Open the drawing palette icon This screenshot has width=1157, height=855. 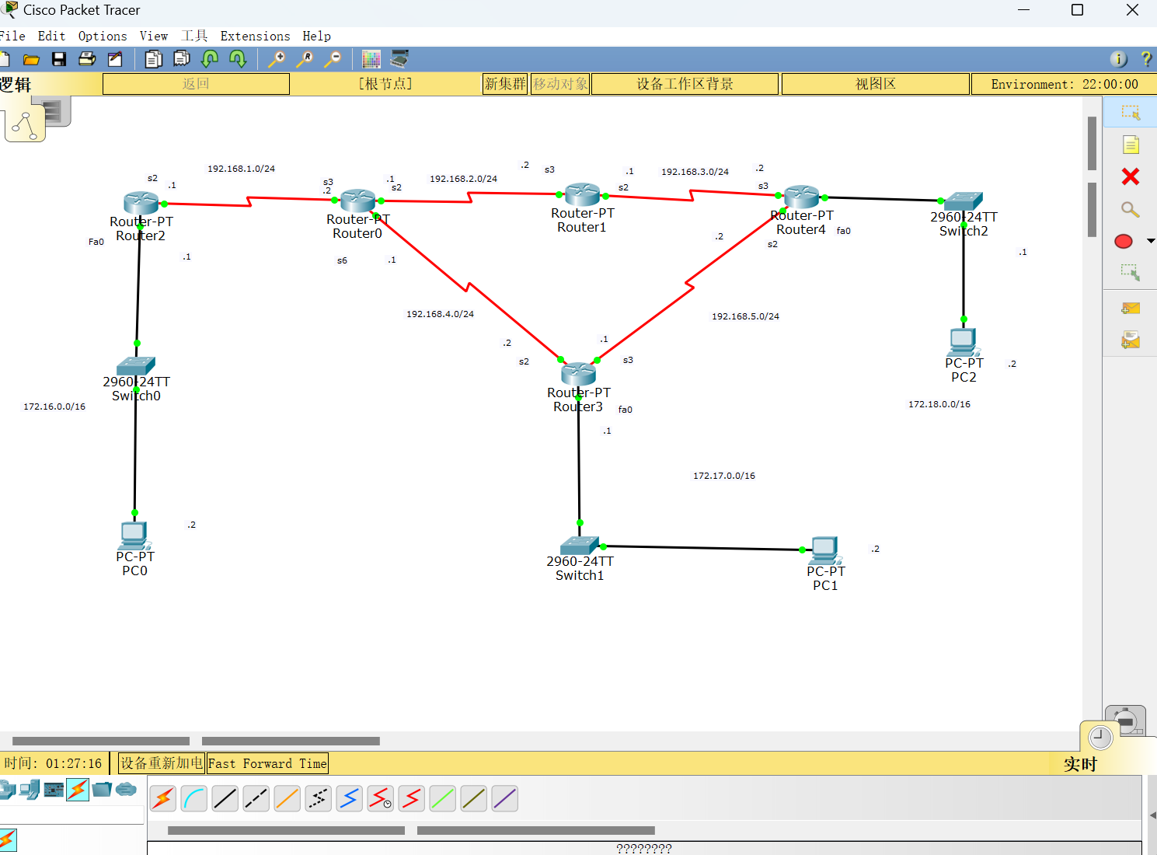(x=371, y=59)
